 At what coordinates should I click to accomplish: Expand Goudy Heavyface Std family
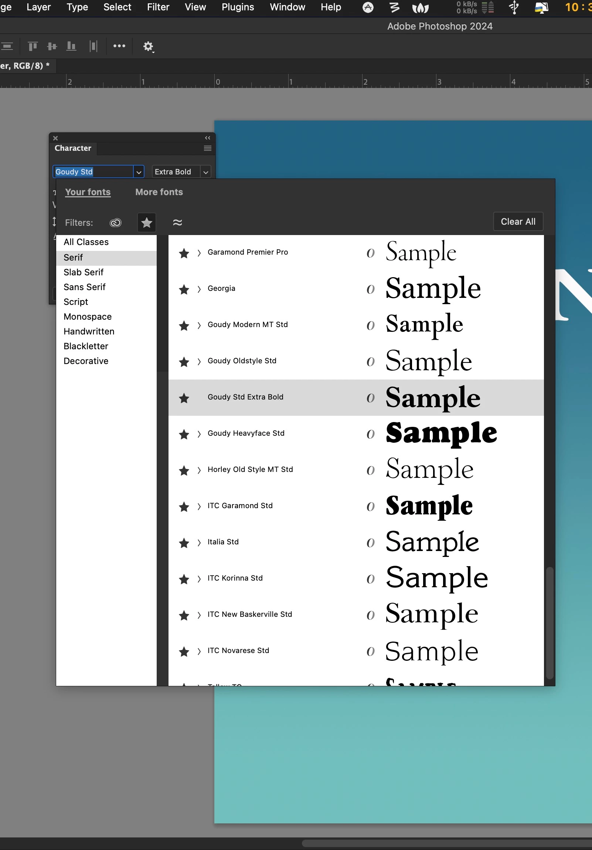click(x=199, y=434)
